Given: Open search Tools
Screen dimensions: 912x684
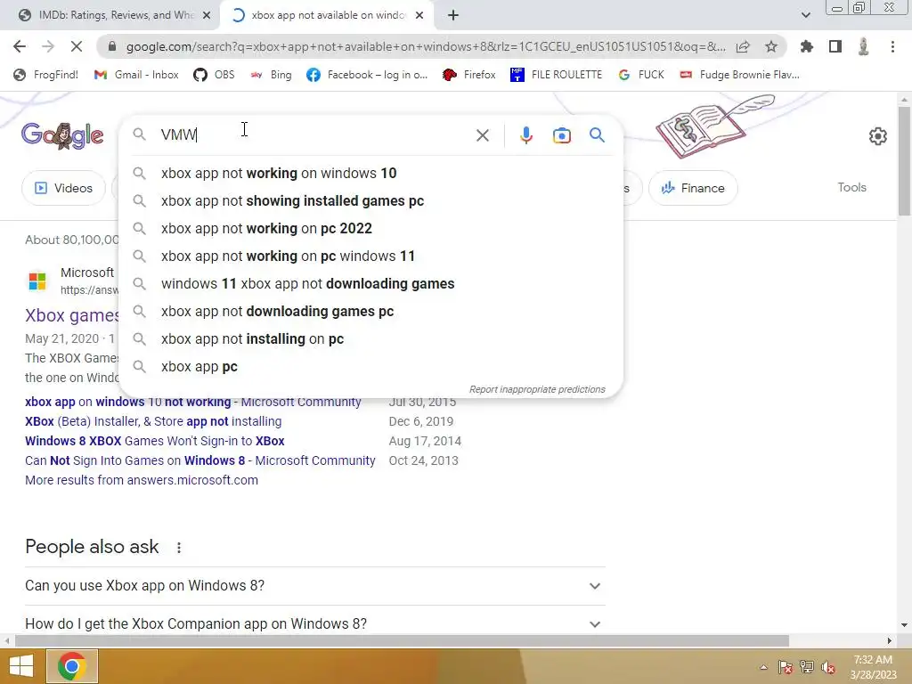Looking at the screenshot, I should [851, 187].
